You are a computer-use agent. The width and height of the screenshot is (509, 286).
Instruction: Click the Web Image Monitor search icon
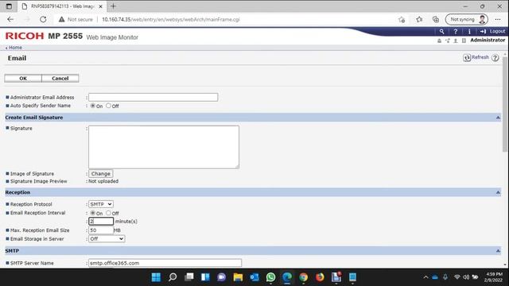pos(441,32)
